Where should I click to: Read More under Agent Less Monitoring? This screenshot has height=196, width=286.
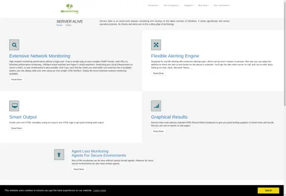point(79,169)
